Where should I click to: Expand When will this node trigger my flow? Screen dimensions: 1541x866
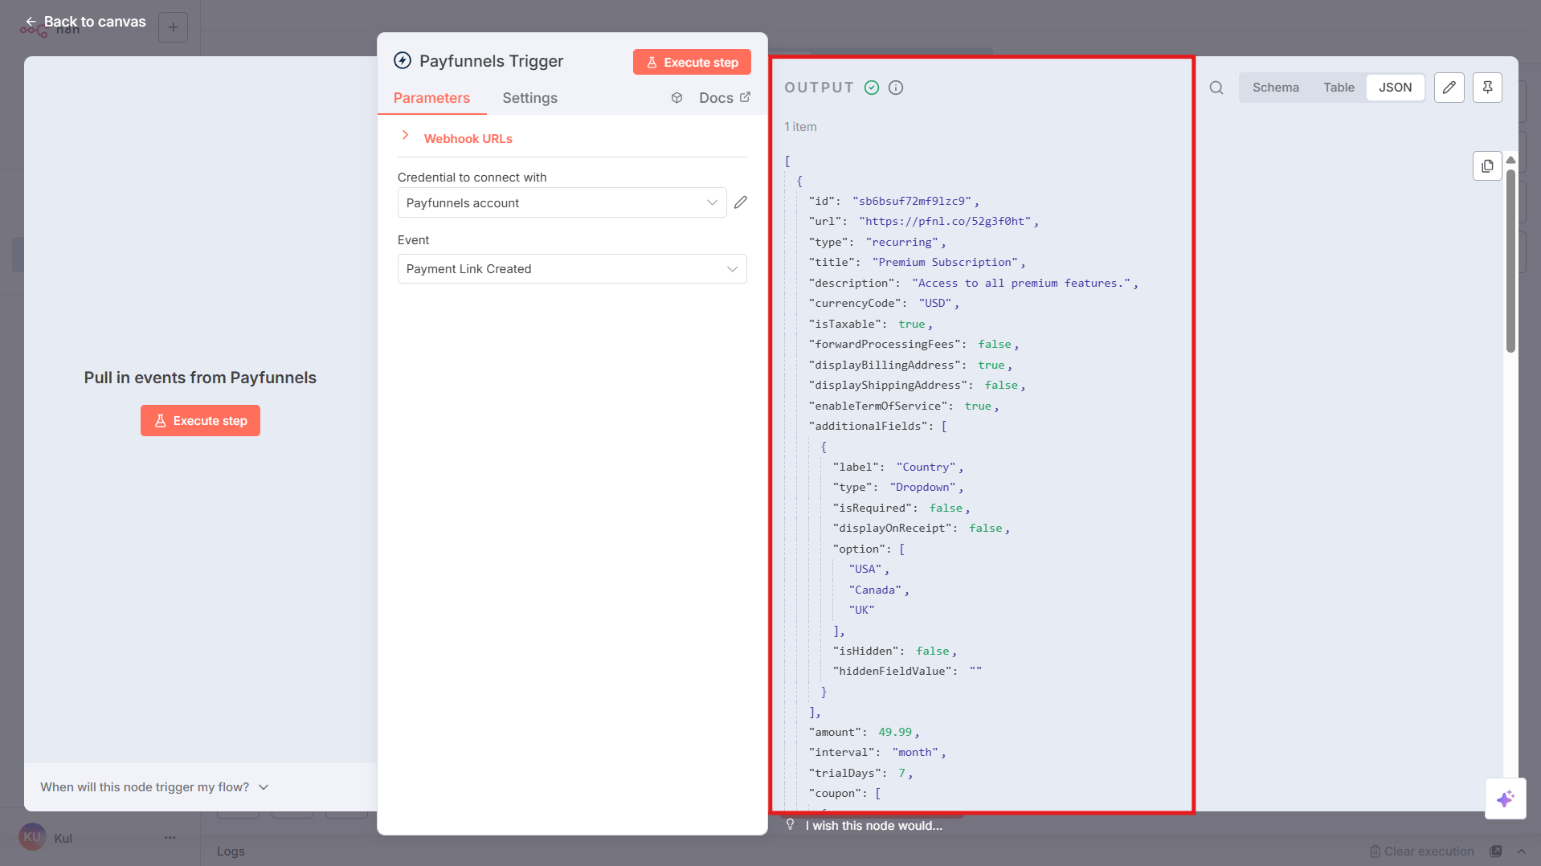[154, 787]
